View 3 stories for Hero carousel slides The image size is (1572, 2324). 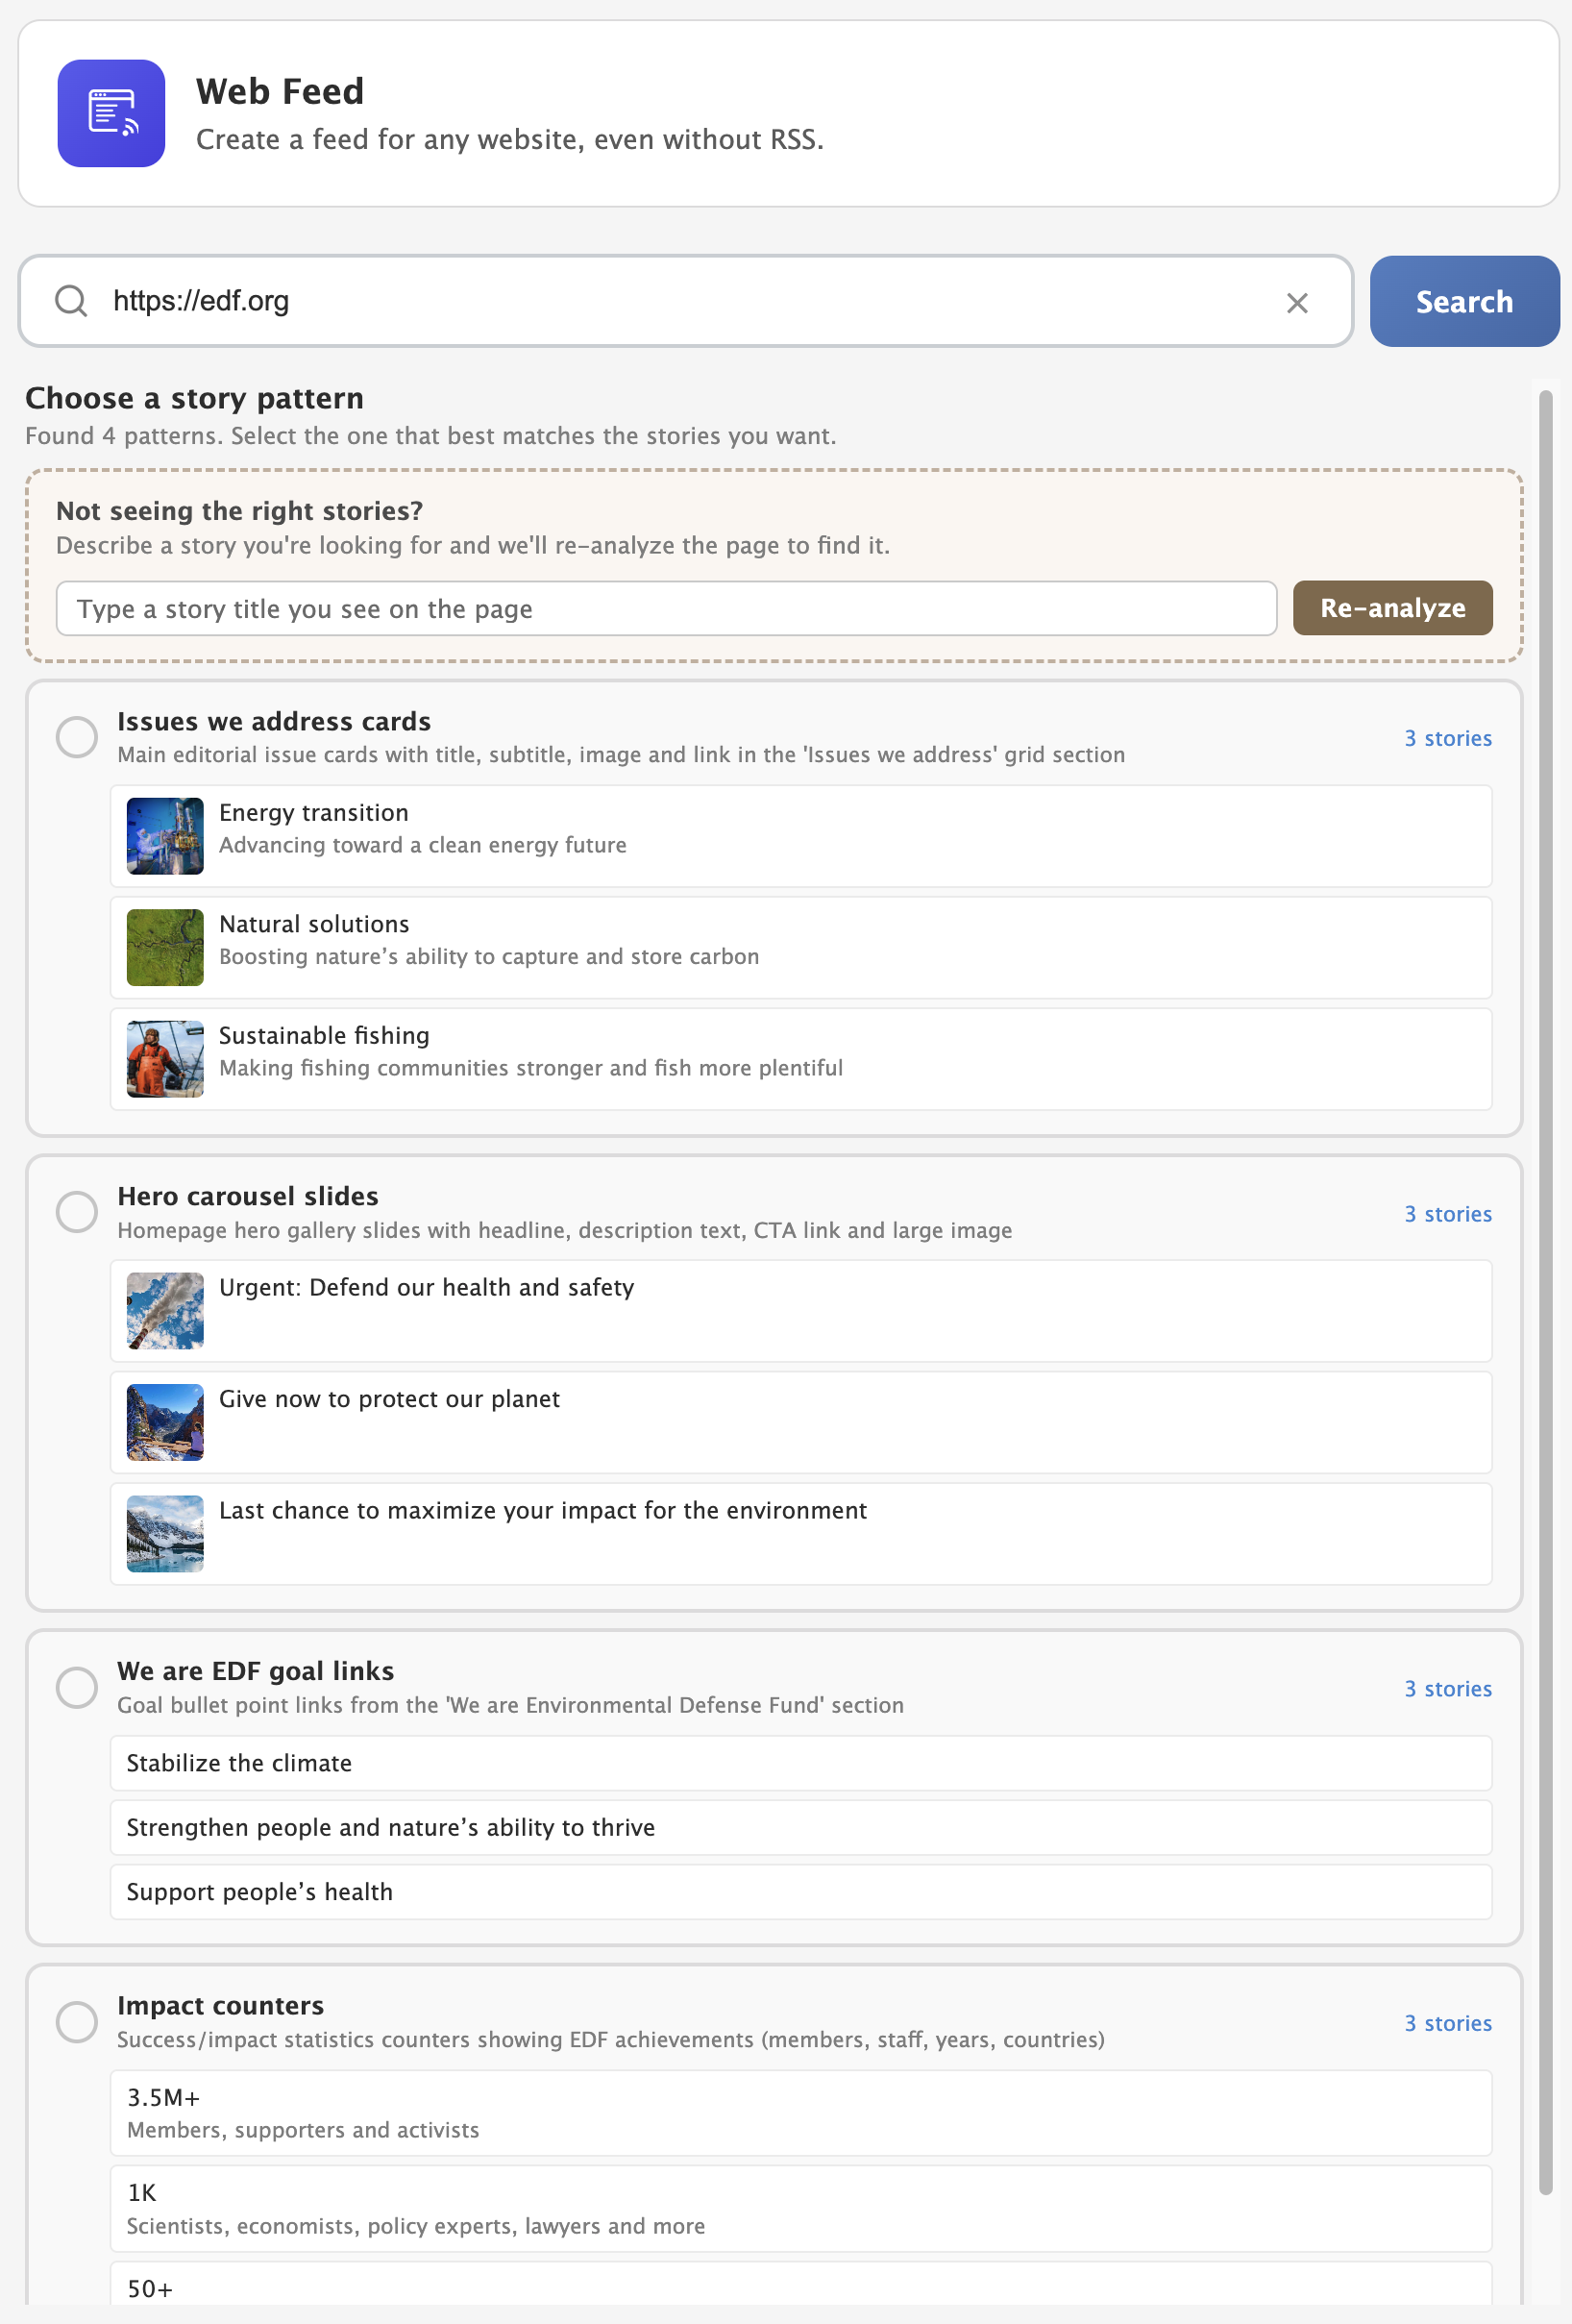coord(1447,1213)
